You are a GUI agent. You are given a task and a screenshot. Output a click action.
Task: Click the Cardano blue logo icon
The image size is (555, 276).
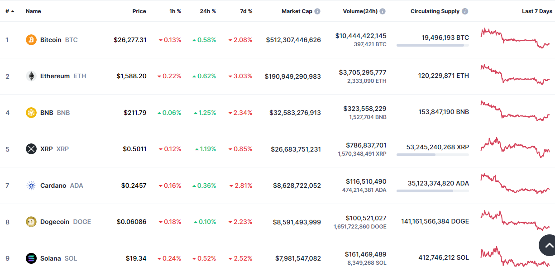(31, 186)
